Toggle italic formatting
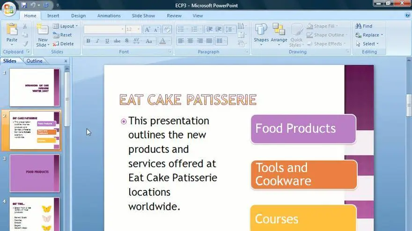This screenshot has height=231, width=412. [97, 41]
